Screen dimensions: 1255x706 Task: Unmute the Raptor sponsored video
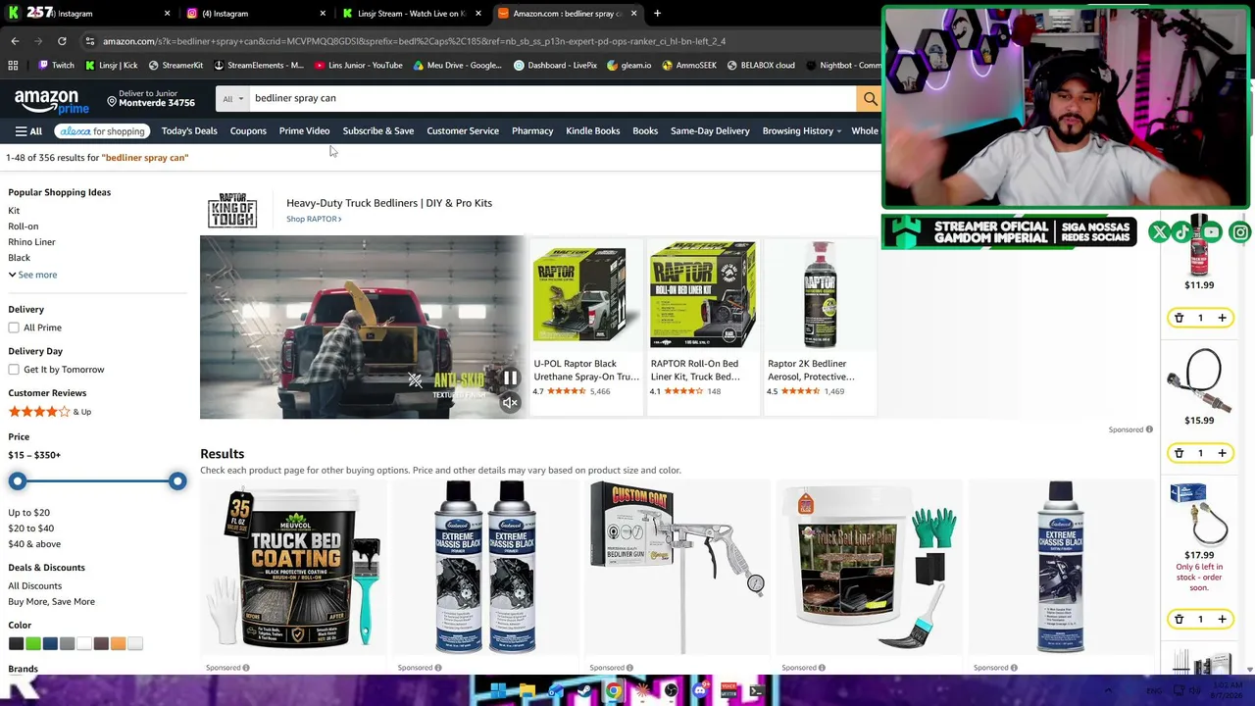coord(510,402)
